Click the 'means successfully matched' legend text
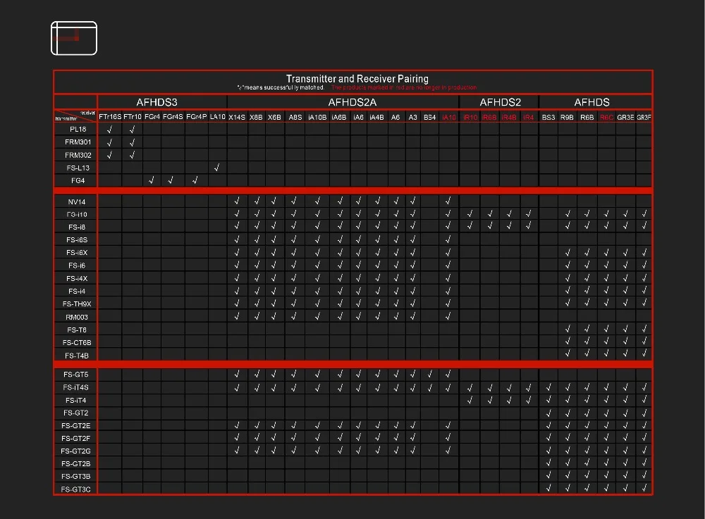The height and width of the screenshot is (519, 705). tap(281, 87)
